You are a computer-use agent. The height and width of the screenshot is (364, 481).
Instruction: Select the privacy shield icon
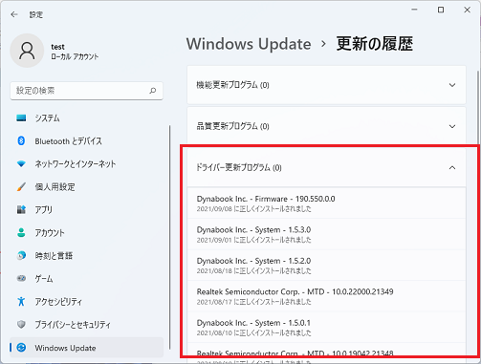[21, 324]
